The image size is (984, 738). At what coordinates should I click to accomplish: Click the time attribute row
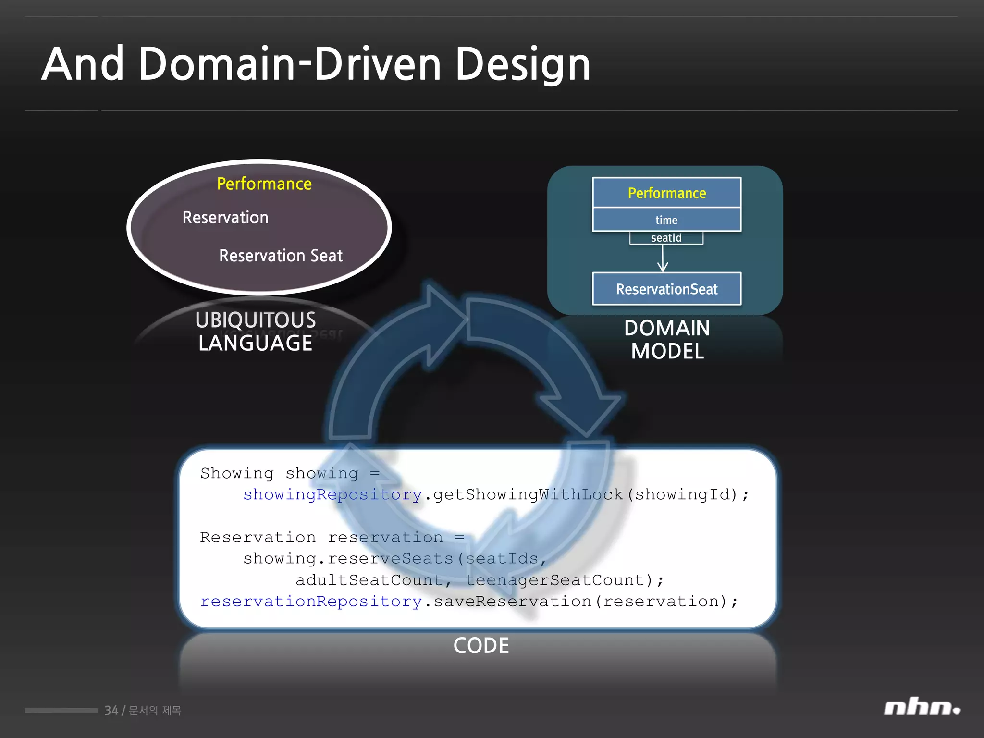pyautogui.click(x=666, y=220)
